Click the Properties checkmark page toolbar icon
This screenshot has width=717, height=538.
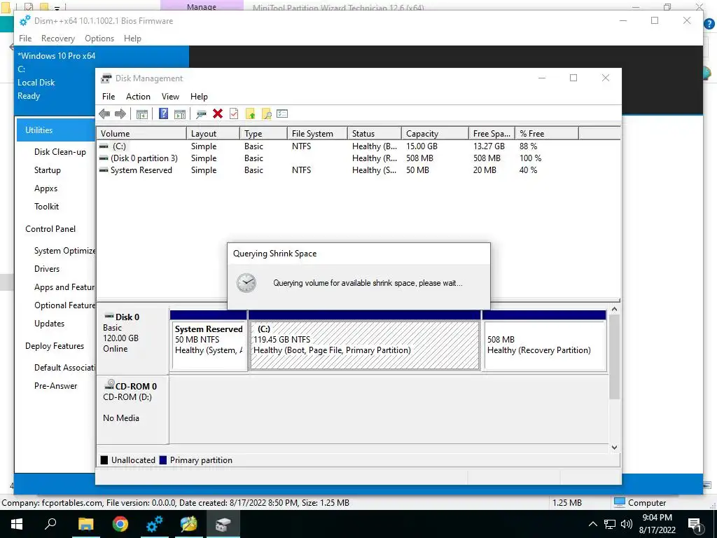(234, 113)
